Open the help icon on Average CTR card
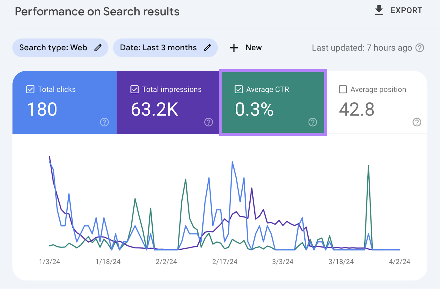440x289 pixels. click(313, 122)
